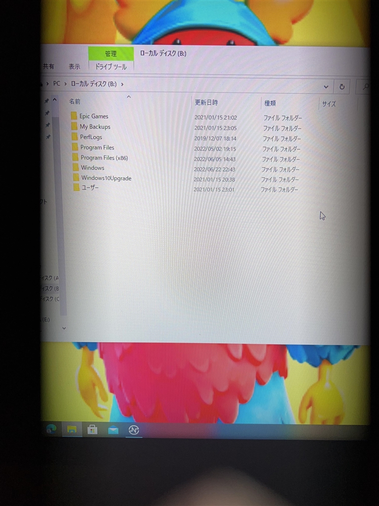
Task: Open Microsoft Store from the taskbar
Action: [92, 429]
